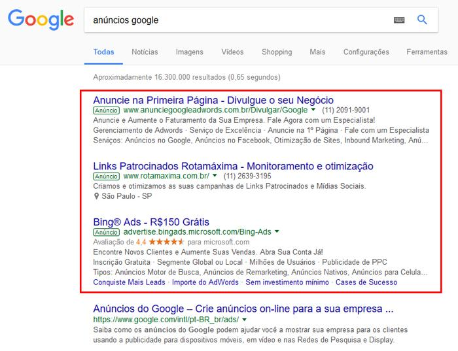Image resolution: width=458 pixels, height=351 pixels.
Task: Click the 'Importe do AdWords' sitelink
Action: click(205, 282)
